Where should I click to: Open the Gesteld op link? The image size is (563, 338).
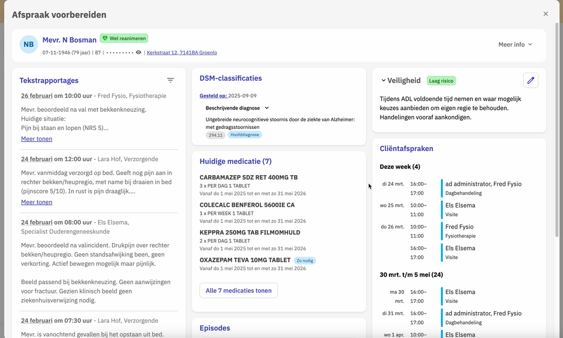tap(213, 96)
